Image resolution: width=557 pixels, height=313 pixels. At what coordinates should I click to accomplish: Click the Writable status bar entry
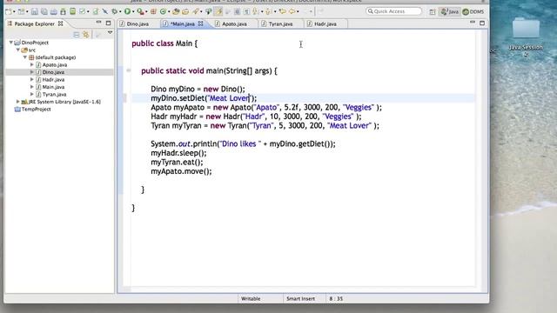251,299
